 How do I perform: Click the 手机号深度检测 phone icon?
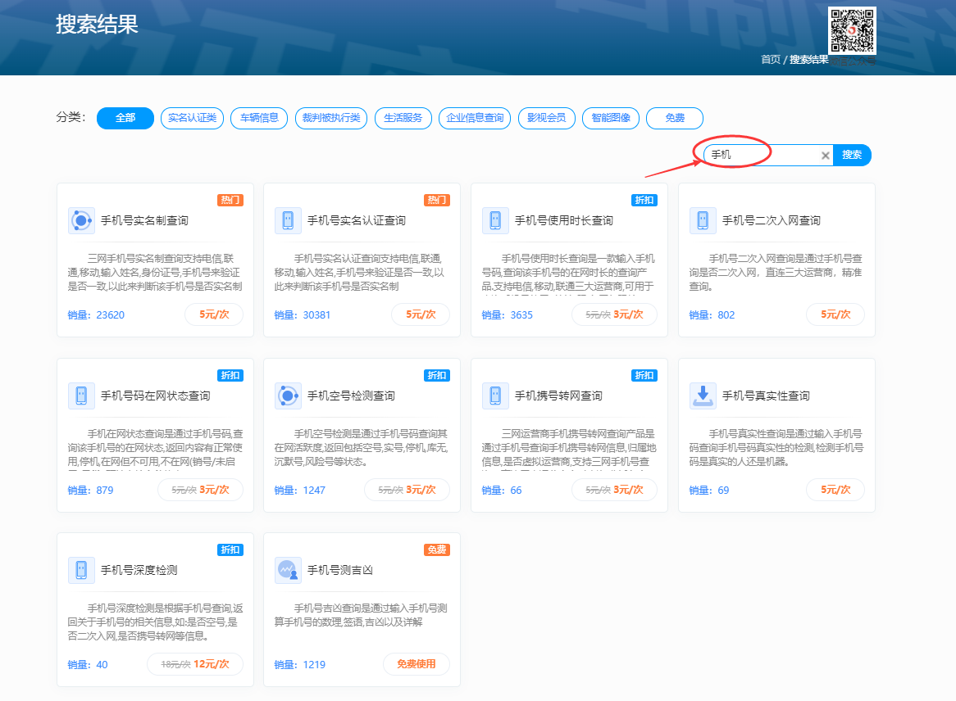[81, 570]
